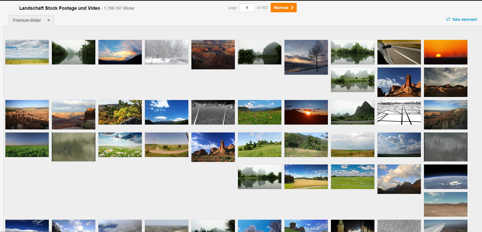Open the misty green forest thumbnail in left columns

74,147
